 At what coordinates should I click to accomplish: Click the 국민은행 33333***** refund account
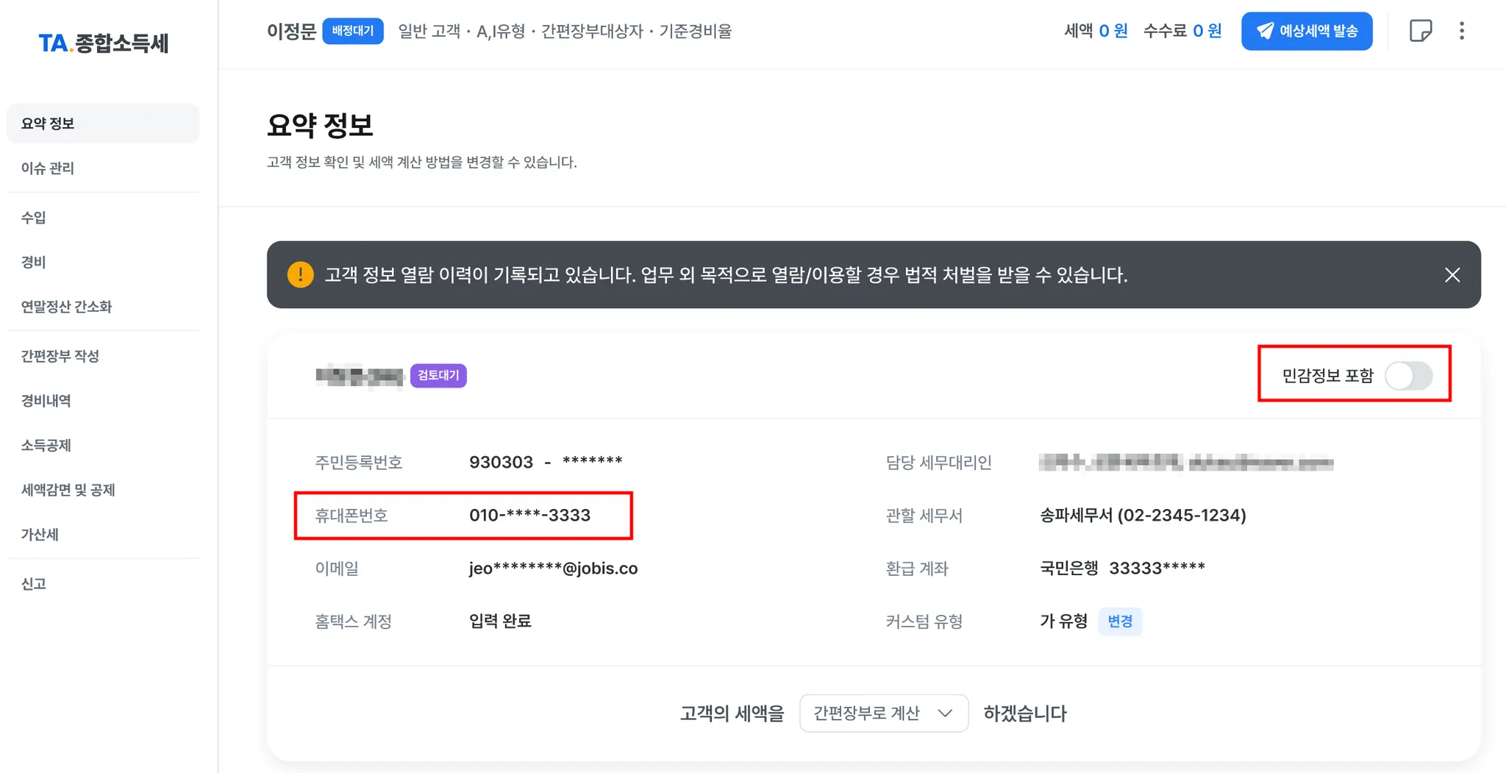click(x=1122, y=569)
